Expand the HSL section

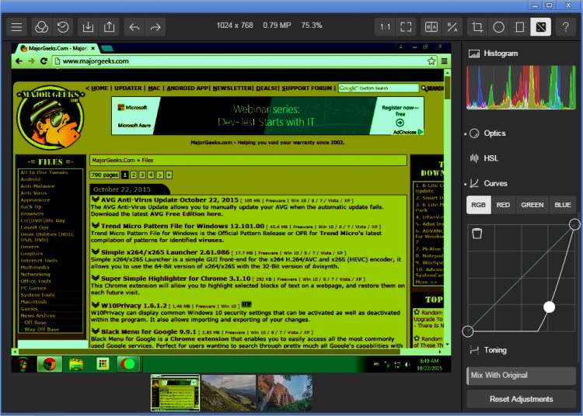coord(490,158)
